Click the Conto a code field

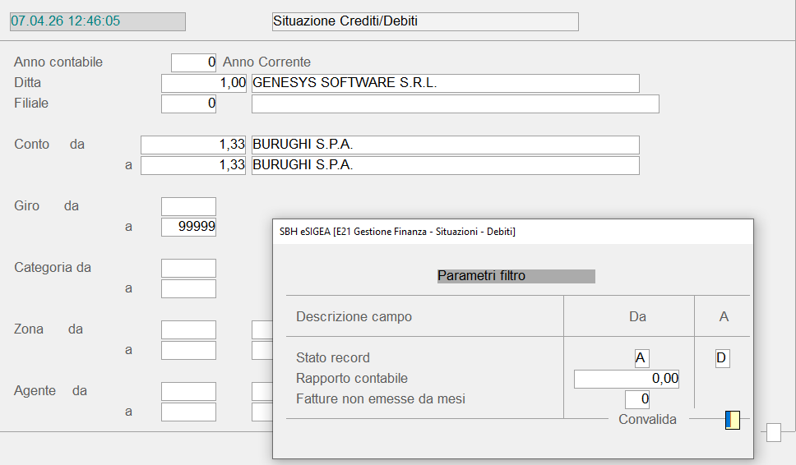click(194, 165)
